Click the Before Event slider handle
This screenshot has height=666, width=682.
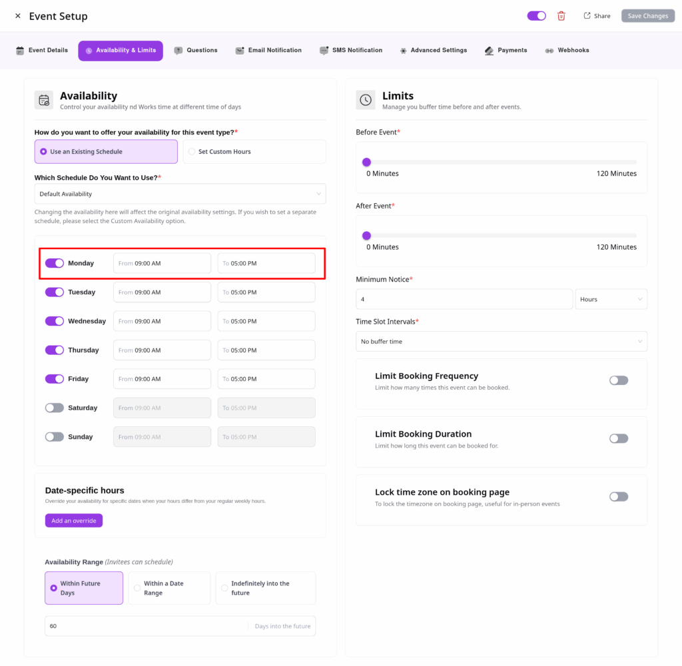(366, 162)
